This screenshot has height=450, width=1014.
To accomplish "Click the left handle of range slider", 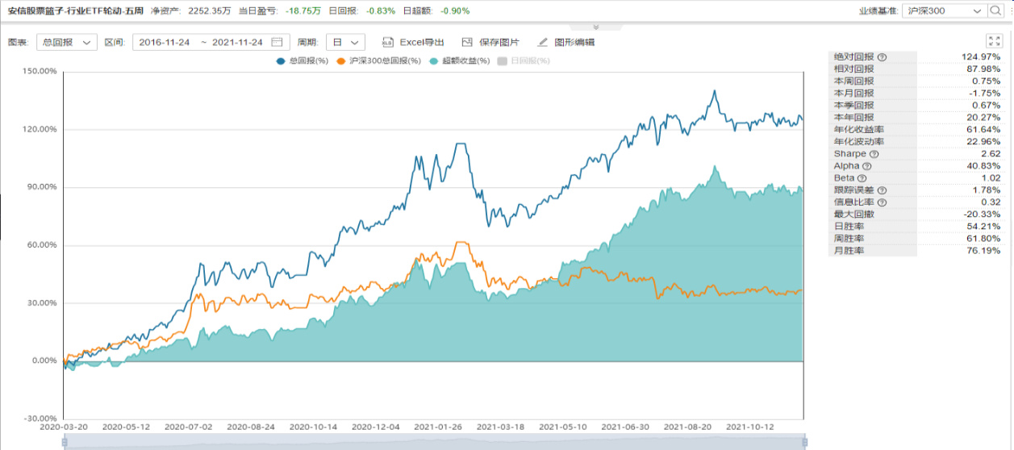I will (64, 442).
